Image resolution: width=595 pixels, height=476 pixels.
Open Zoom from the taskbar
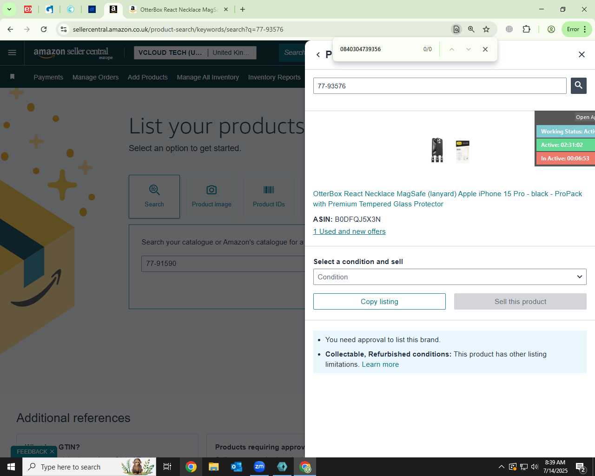(x=259, y=467)
